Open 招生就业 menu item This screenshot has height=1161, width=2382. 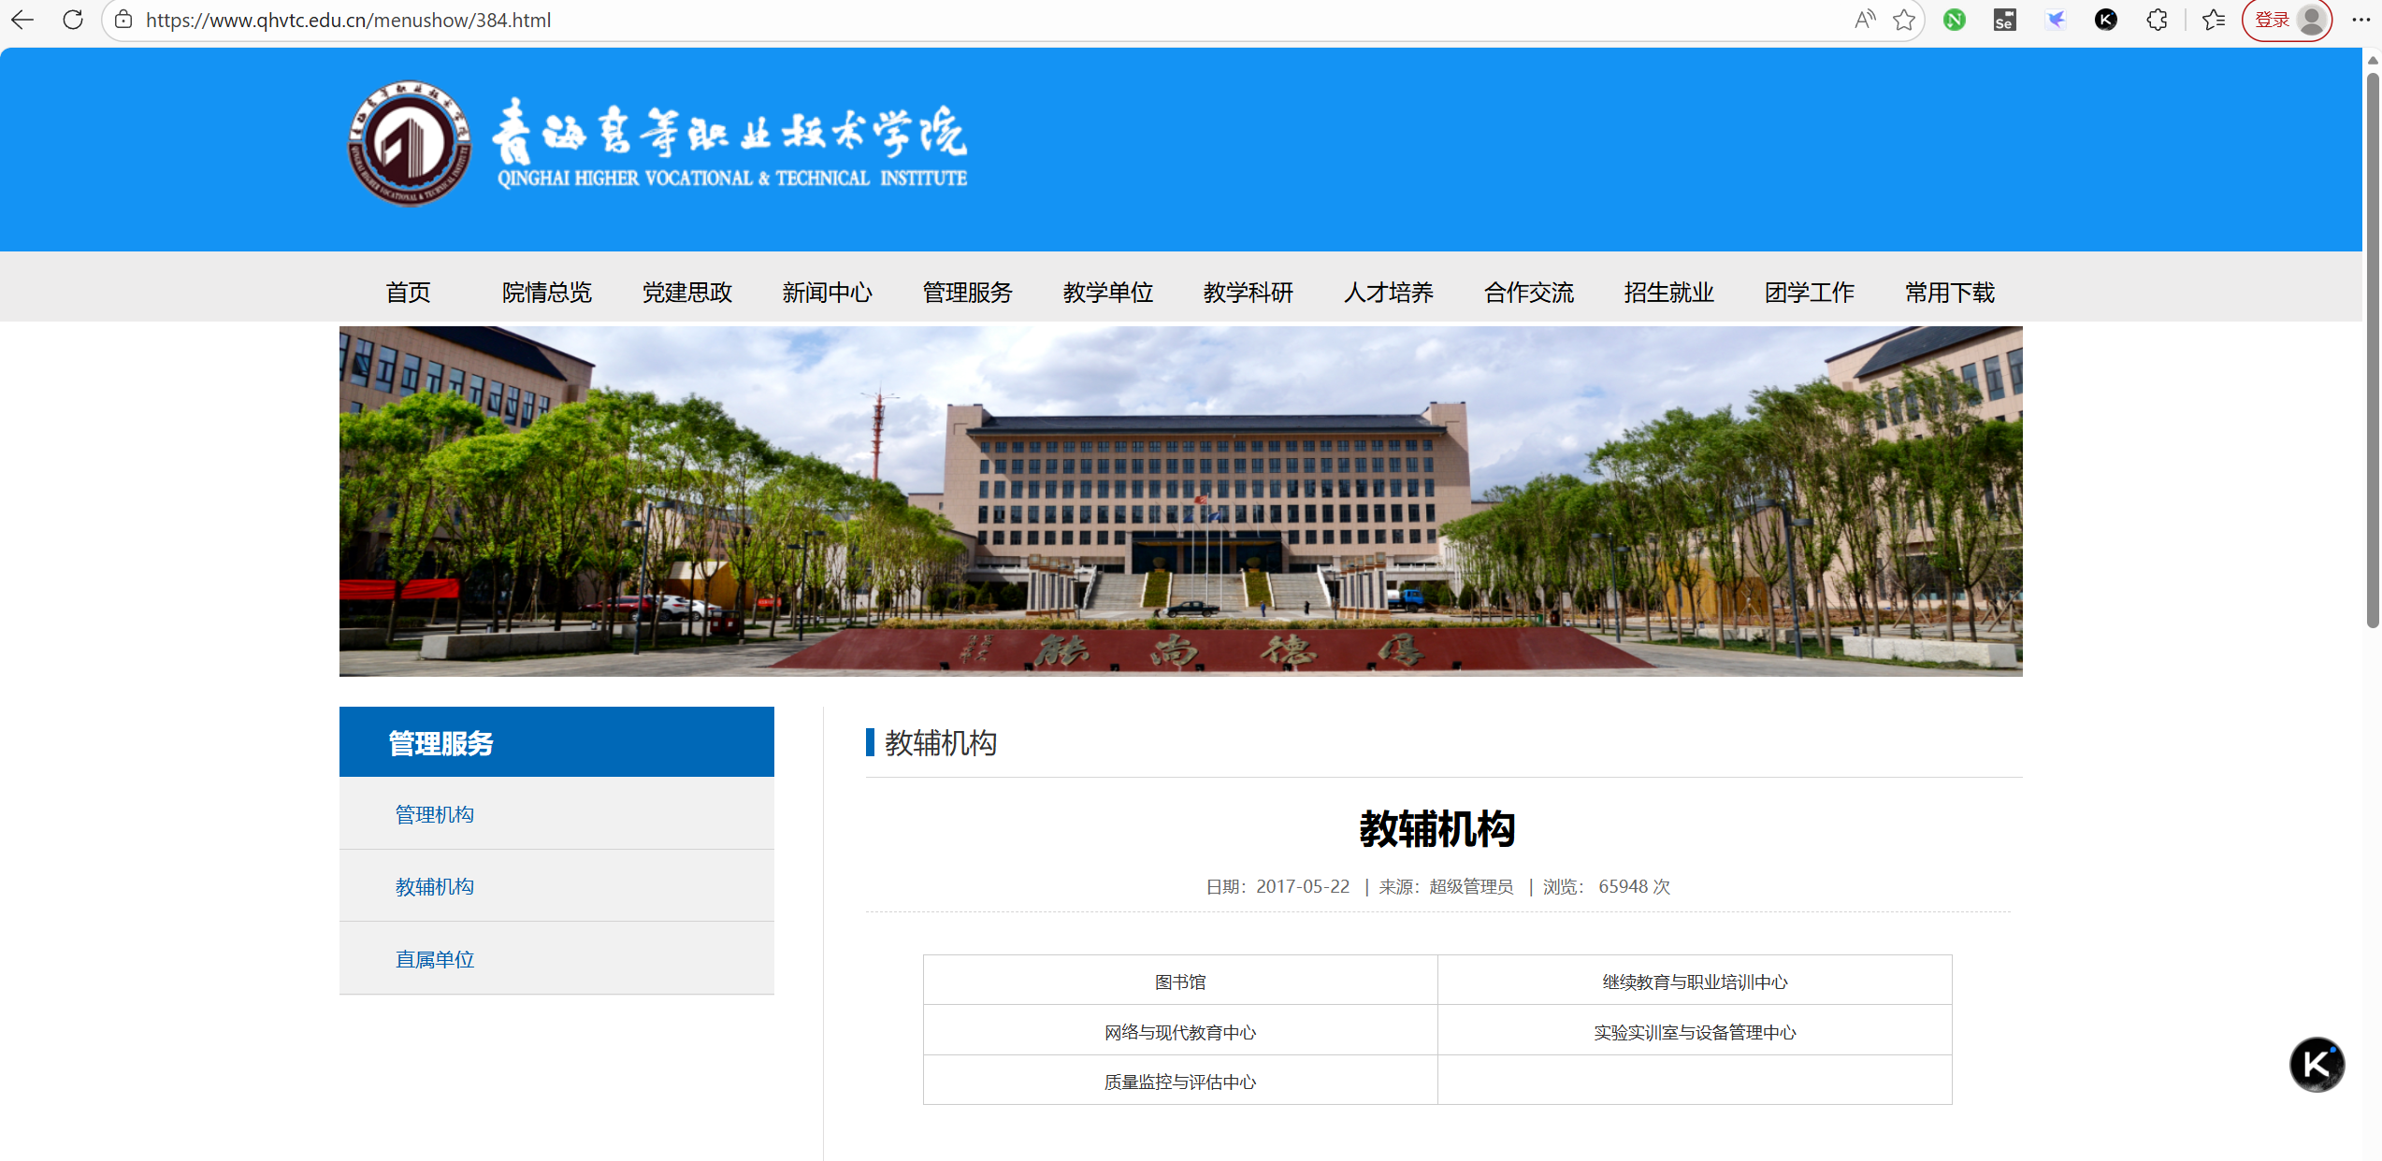[x=1669, y=293]
